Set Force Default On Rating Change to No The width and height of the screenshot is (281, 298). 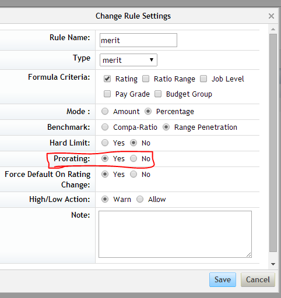click(134, 174)
